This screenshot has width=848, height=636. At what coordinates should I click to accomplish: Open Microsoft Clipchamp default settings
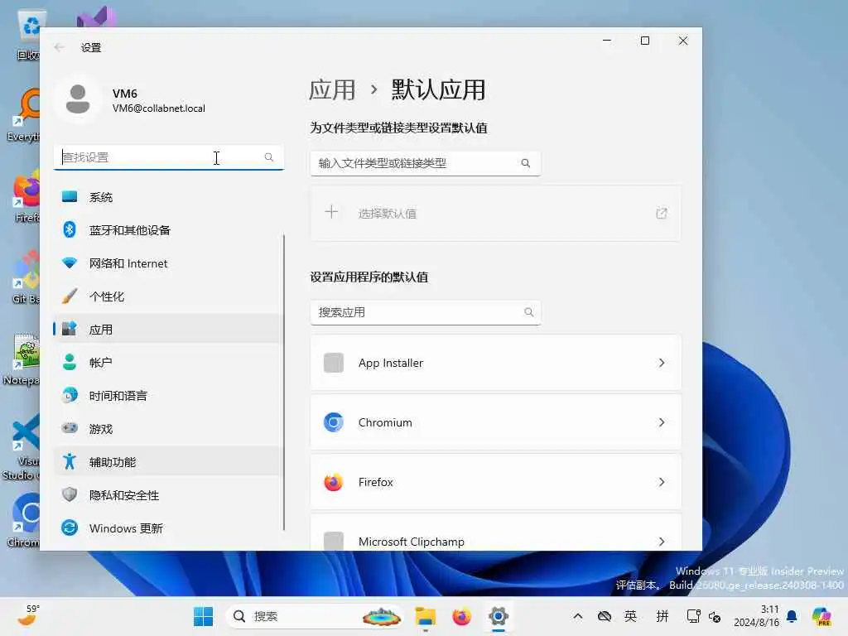click(495, 532)
